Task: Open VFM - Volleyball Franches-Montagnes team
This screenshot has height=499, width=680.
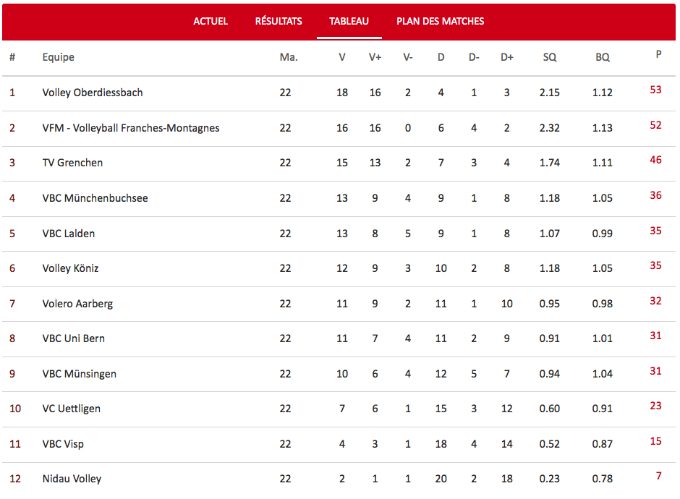Action: tap(131, 128)
